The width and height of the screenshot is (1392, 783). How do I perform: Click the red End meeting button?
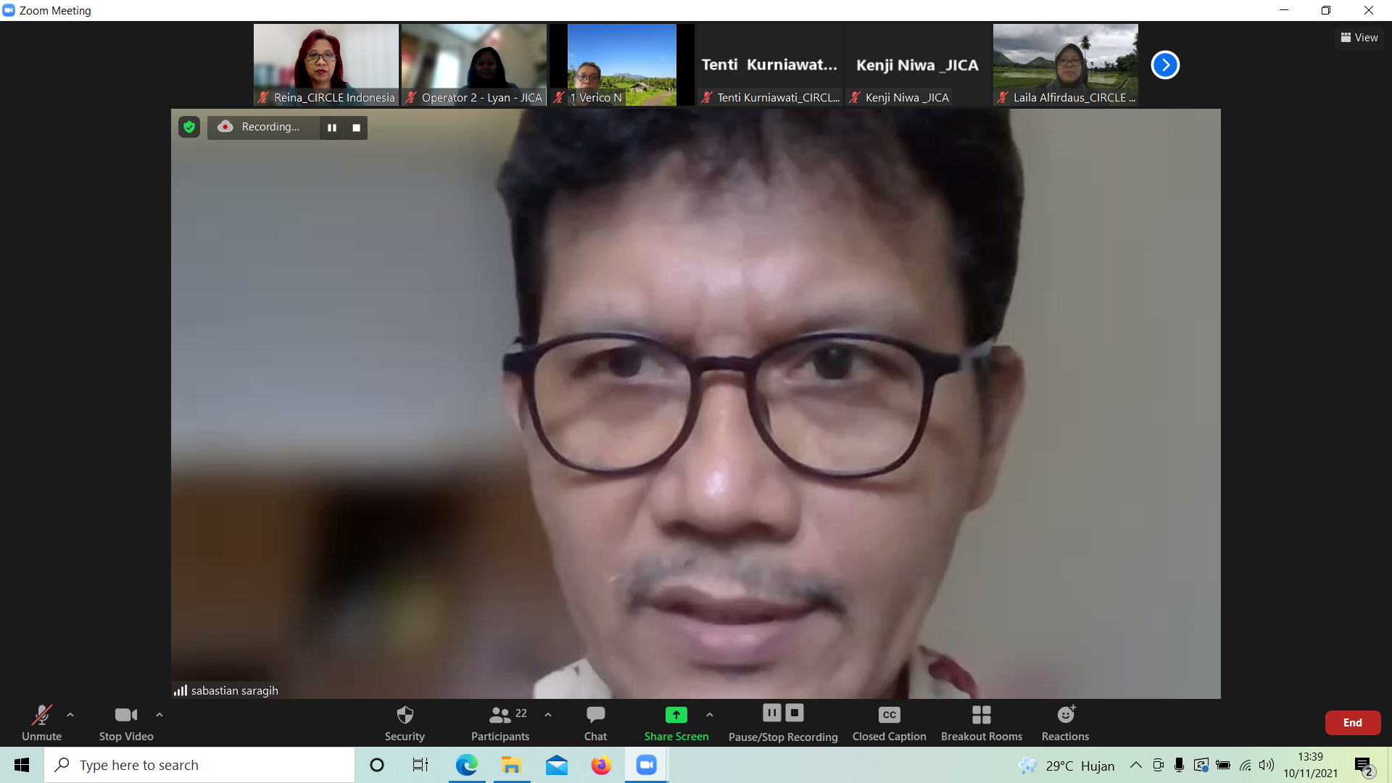pyautogui.click(x=1352, y=723)
